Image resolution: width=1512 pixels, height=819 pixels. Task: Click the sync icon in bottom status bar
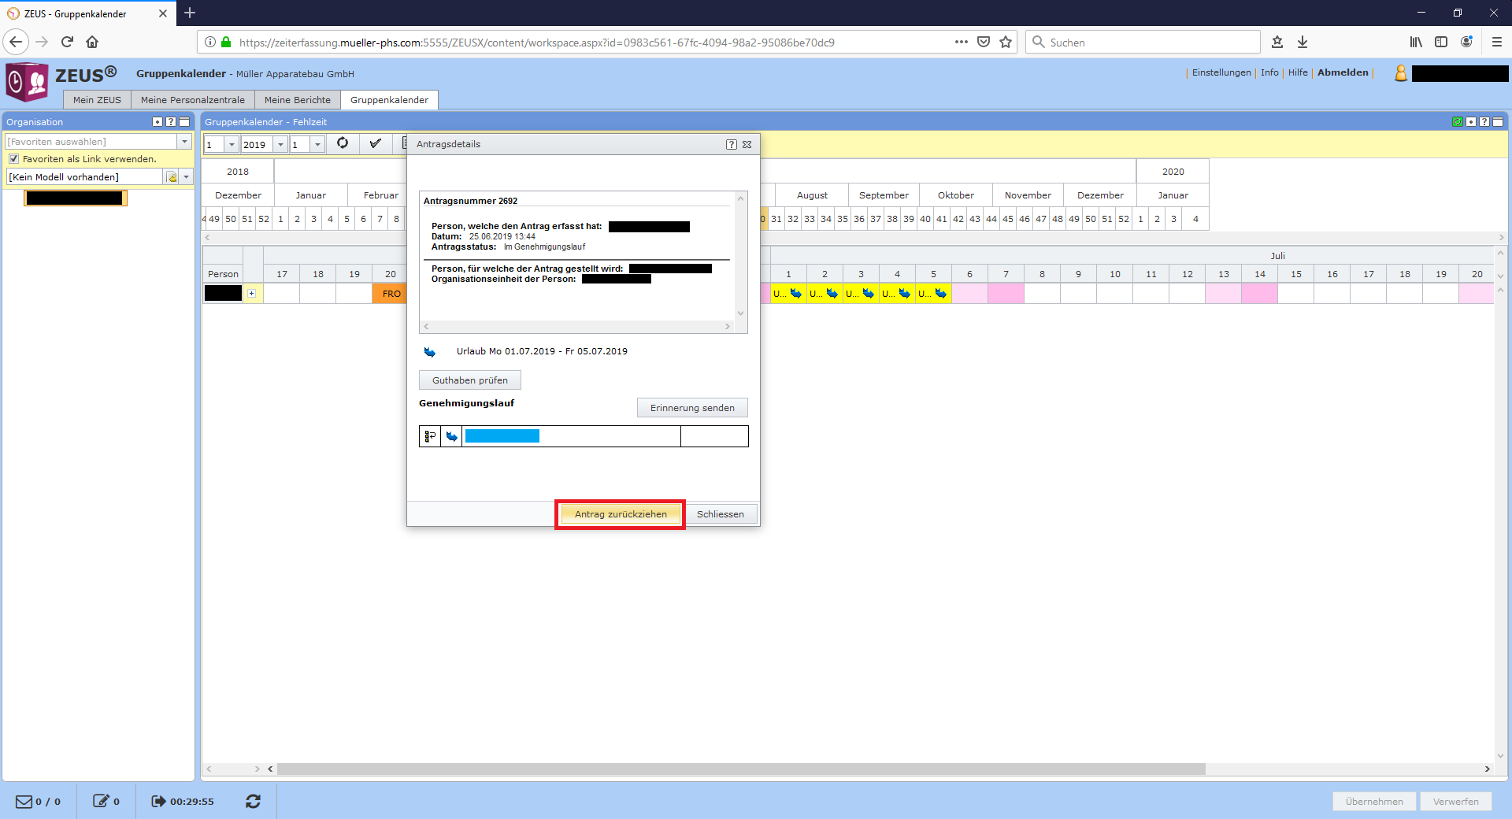253,801
